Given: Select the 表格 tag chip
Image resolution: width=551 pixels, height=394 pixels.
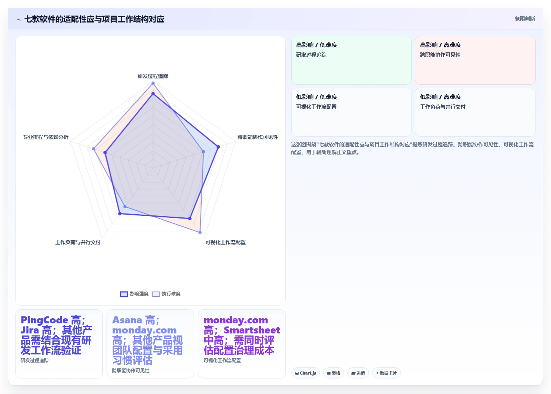Looking at the screenshot, I should [334, 373].
